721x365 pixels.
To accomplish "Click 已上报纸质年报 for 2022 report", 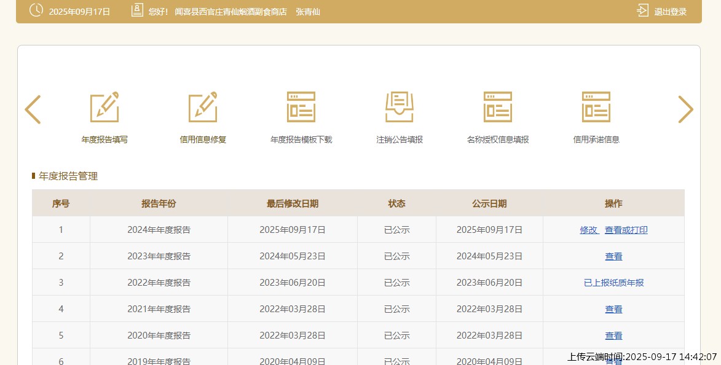I will pos(614,283).
